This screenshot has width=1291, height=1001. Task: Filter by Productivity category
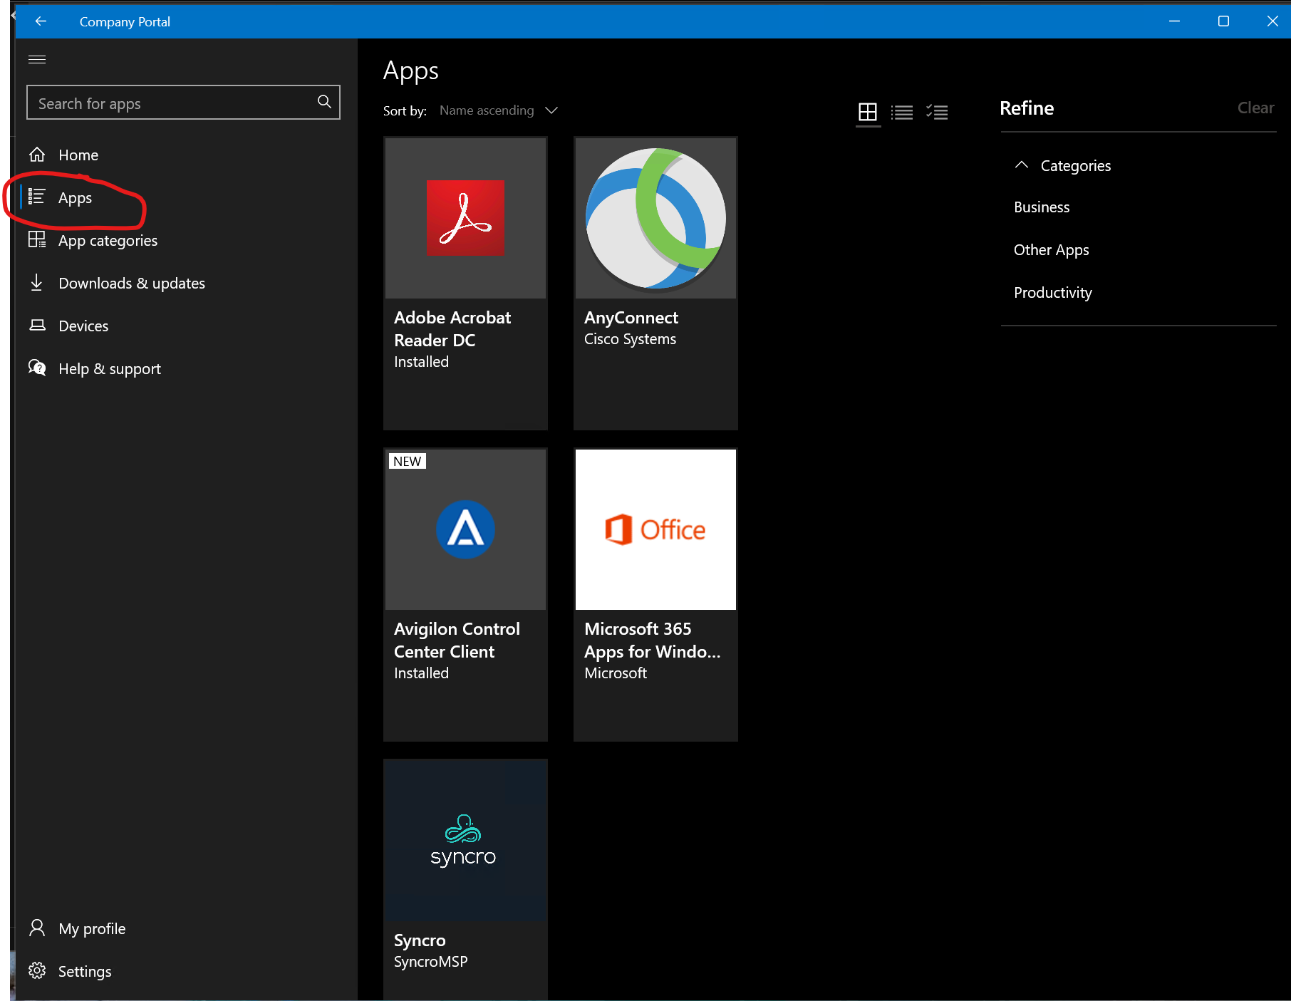(1052, 292)
